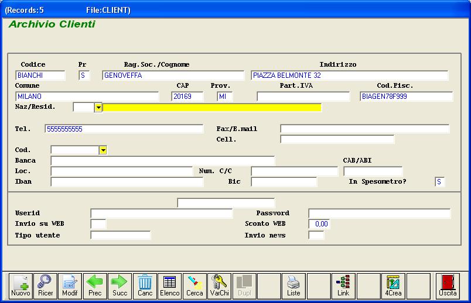Click the Dupl duplicate button
Screen dimensions: 471x303
(x=244, y=286)
